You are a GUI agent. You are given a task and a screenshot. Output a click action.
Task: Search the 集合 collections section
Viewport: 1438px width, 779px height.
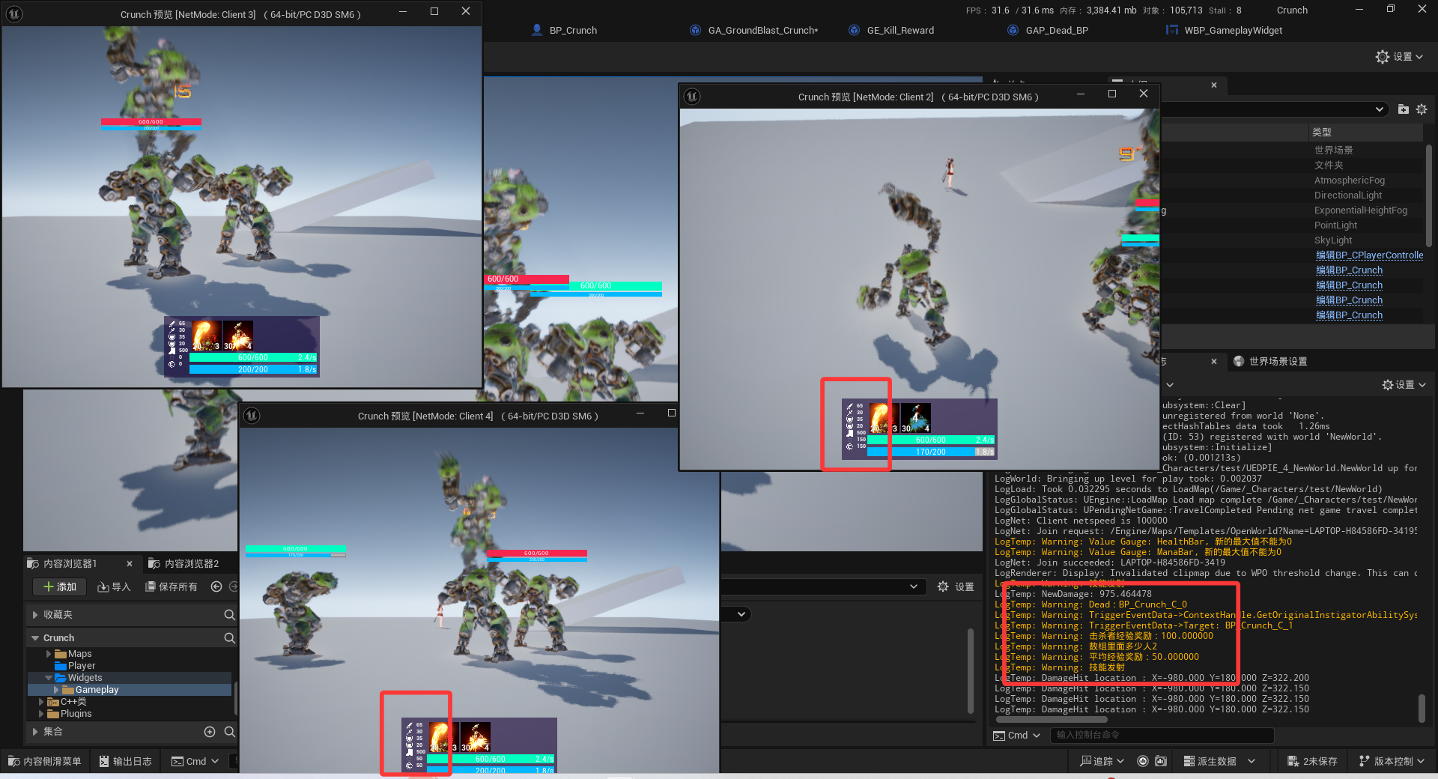(229, 731)
